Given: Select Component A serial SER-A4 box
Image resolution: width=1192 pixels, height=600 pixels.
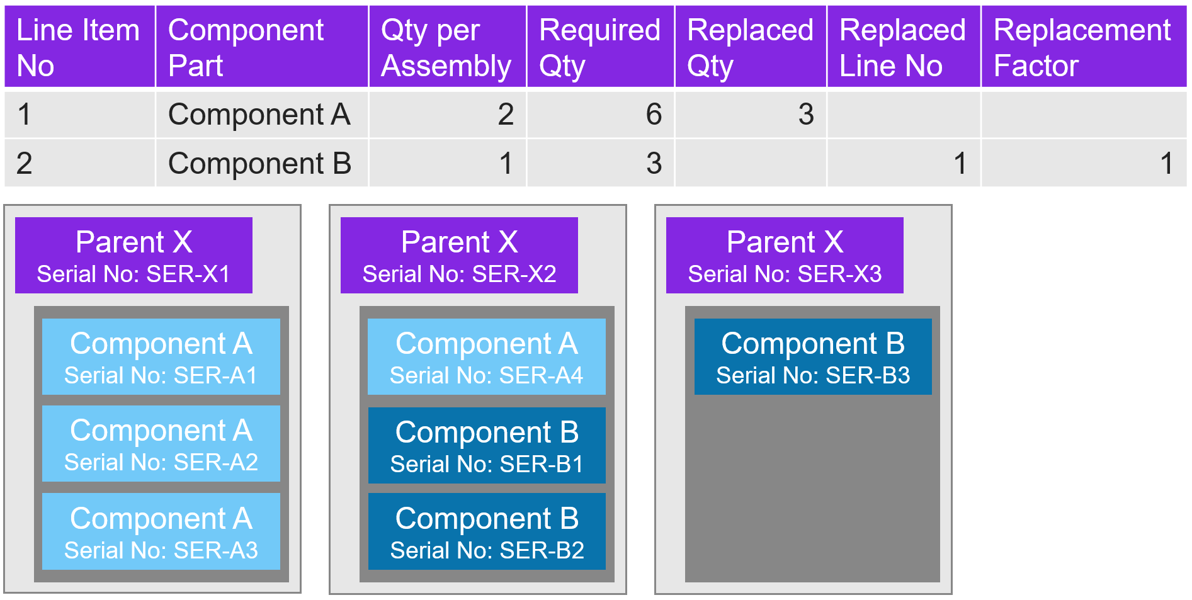Looking at the screenshot, I should (x=487, y=357).
